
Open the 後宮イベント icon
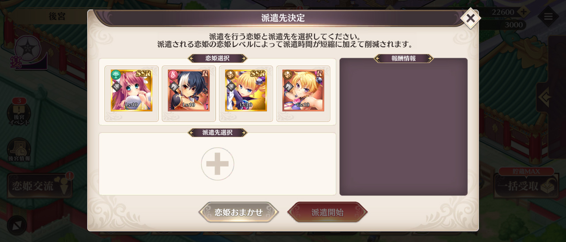(19, 112)
